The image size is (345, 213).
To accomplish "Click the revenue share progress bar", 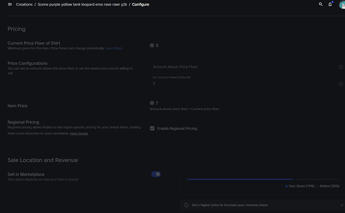I will (x=263, y=179).
